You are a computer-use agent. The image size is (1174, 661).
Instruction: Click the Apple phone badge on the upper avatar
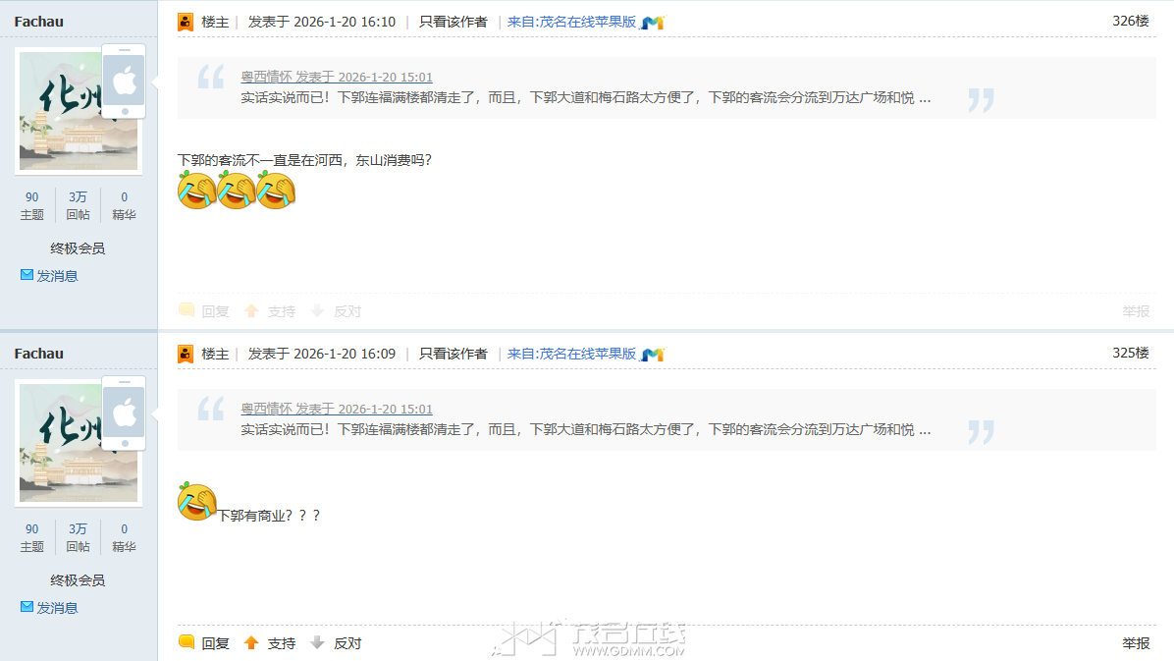point(125,81)
